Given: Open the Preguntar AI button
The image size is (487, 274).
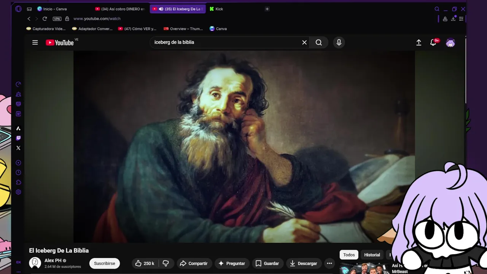Looking at the screenshot, I should [232, 263].
